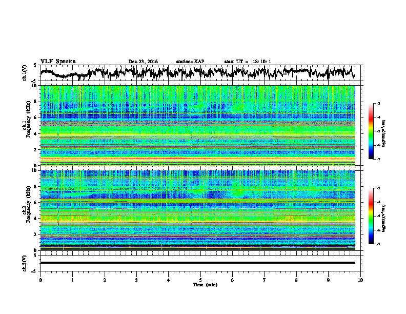Click the ch.2 PSD color bar
Screen dimensions: 406x314
(x=371, y=216)
